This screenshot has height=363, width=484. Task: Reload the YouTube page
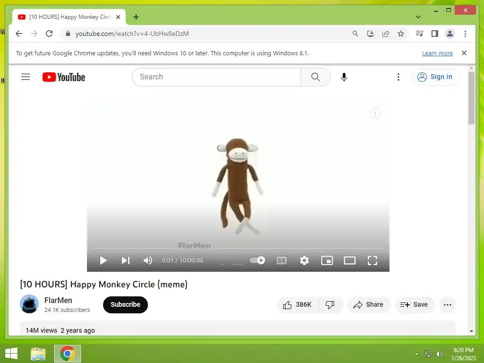click(x=49, y=34)
